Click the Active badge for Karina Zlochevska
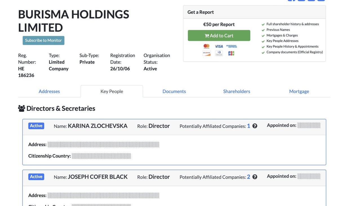 pos(36,126)
